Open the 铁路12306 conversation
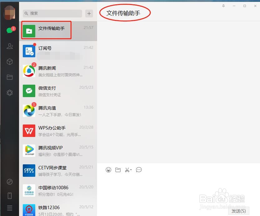Screen dimensions: 260x216 click(x=58, y=208)
